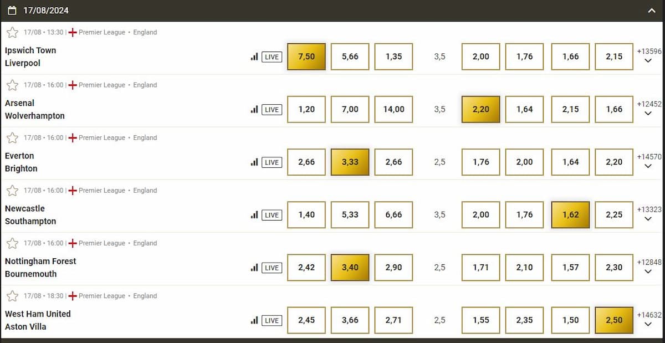Toggle favorite star for Arsenal vs Wolverhampton
The width and height of the screenshot is (665, 343).
[12, 85]
